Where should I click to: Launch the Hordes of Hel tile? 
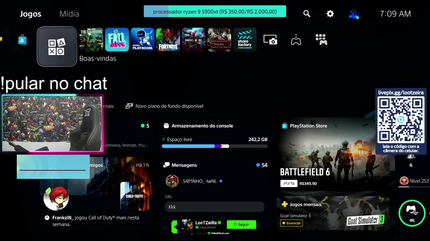(x=193, y=39)
